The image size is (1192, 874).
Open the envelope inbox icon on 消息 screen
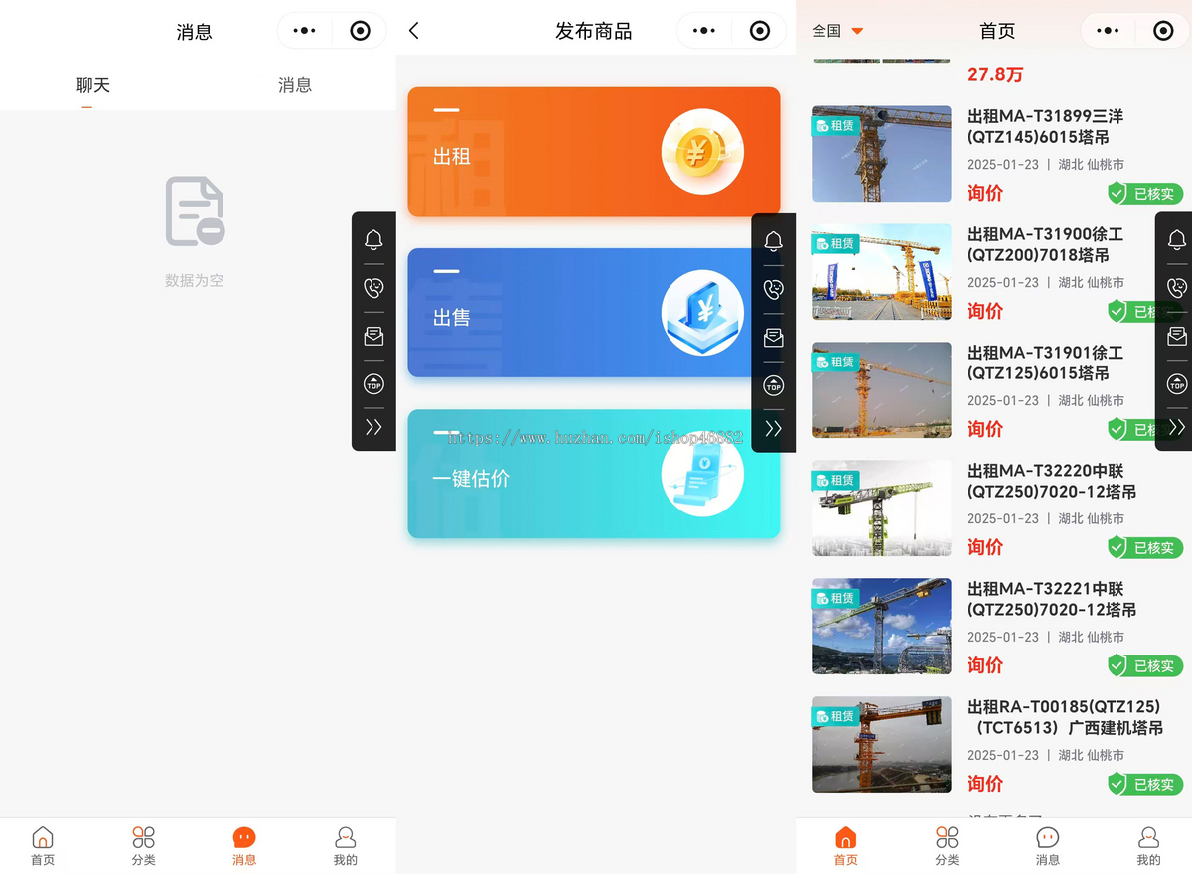coord(373,336)
